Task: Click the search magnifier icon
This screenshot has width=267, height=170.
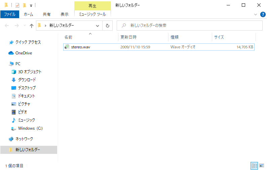Action: click(124, 26)
